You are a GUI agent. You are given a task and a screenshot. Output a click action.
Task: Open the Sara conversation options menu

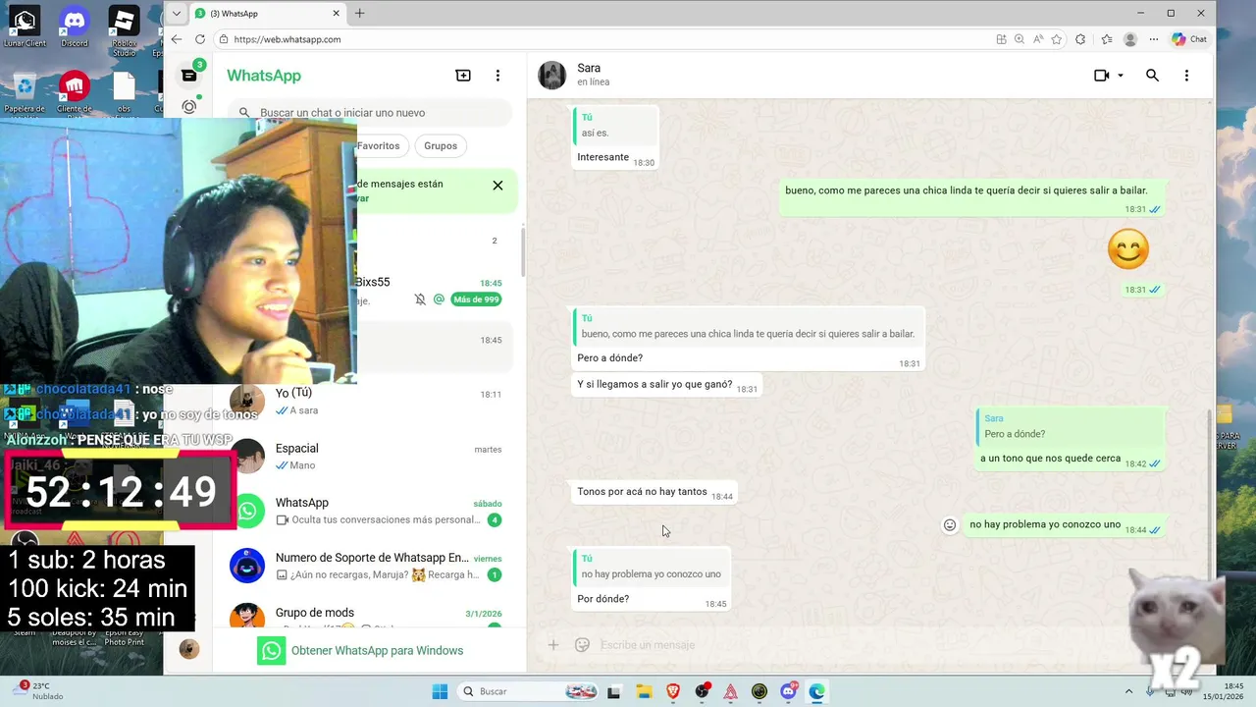(1186, 76)
